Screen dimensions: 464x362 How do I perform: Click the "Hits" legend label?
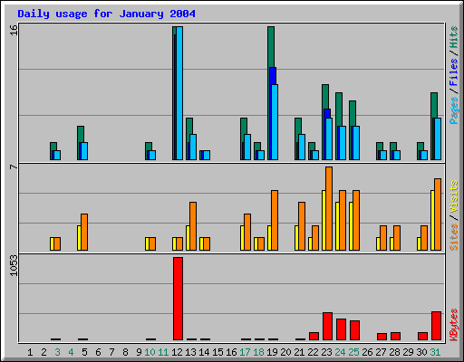click(x=454, y=37)
